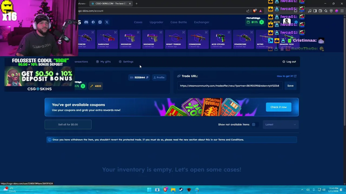Open the Cases menu item
This screenshot has width=346, height=194.
tap(138, 22)
